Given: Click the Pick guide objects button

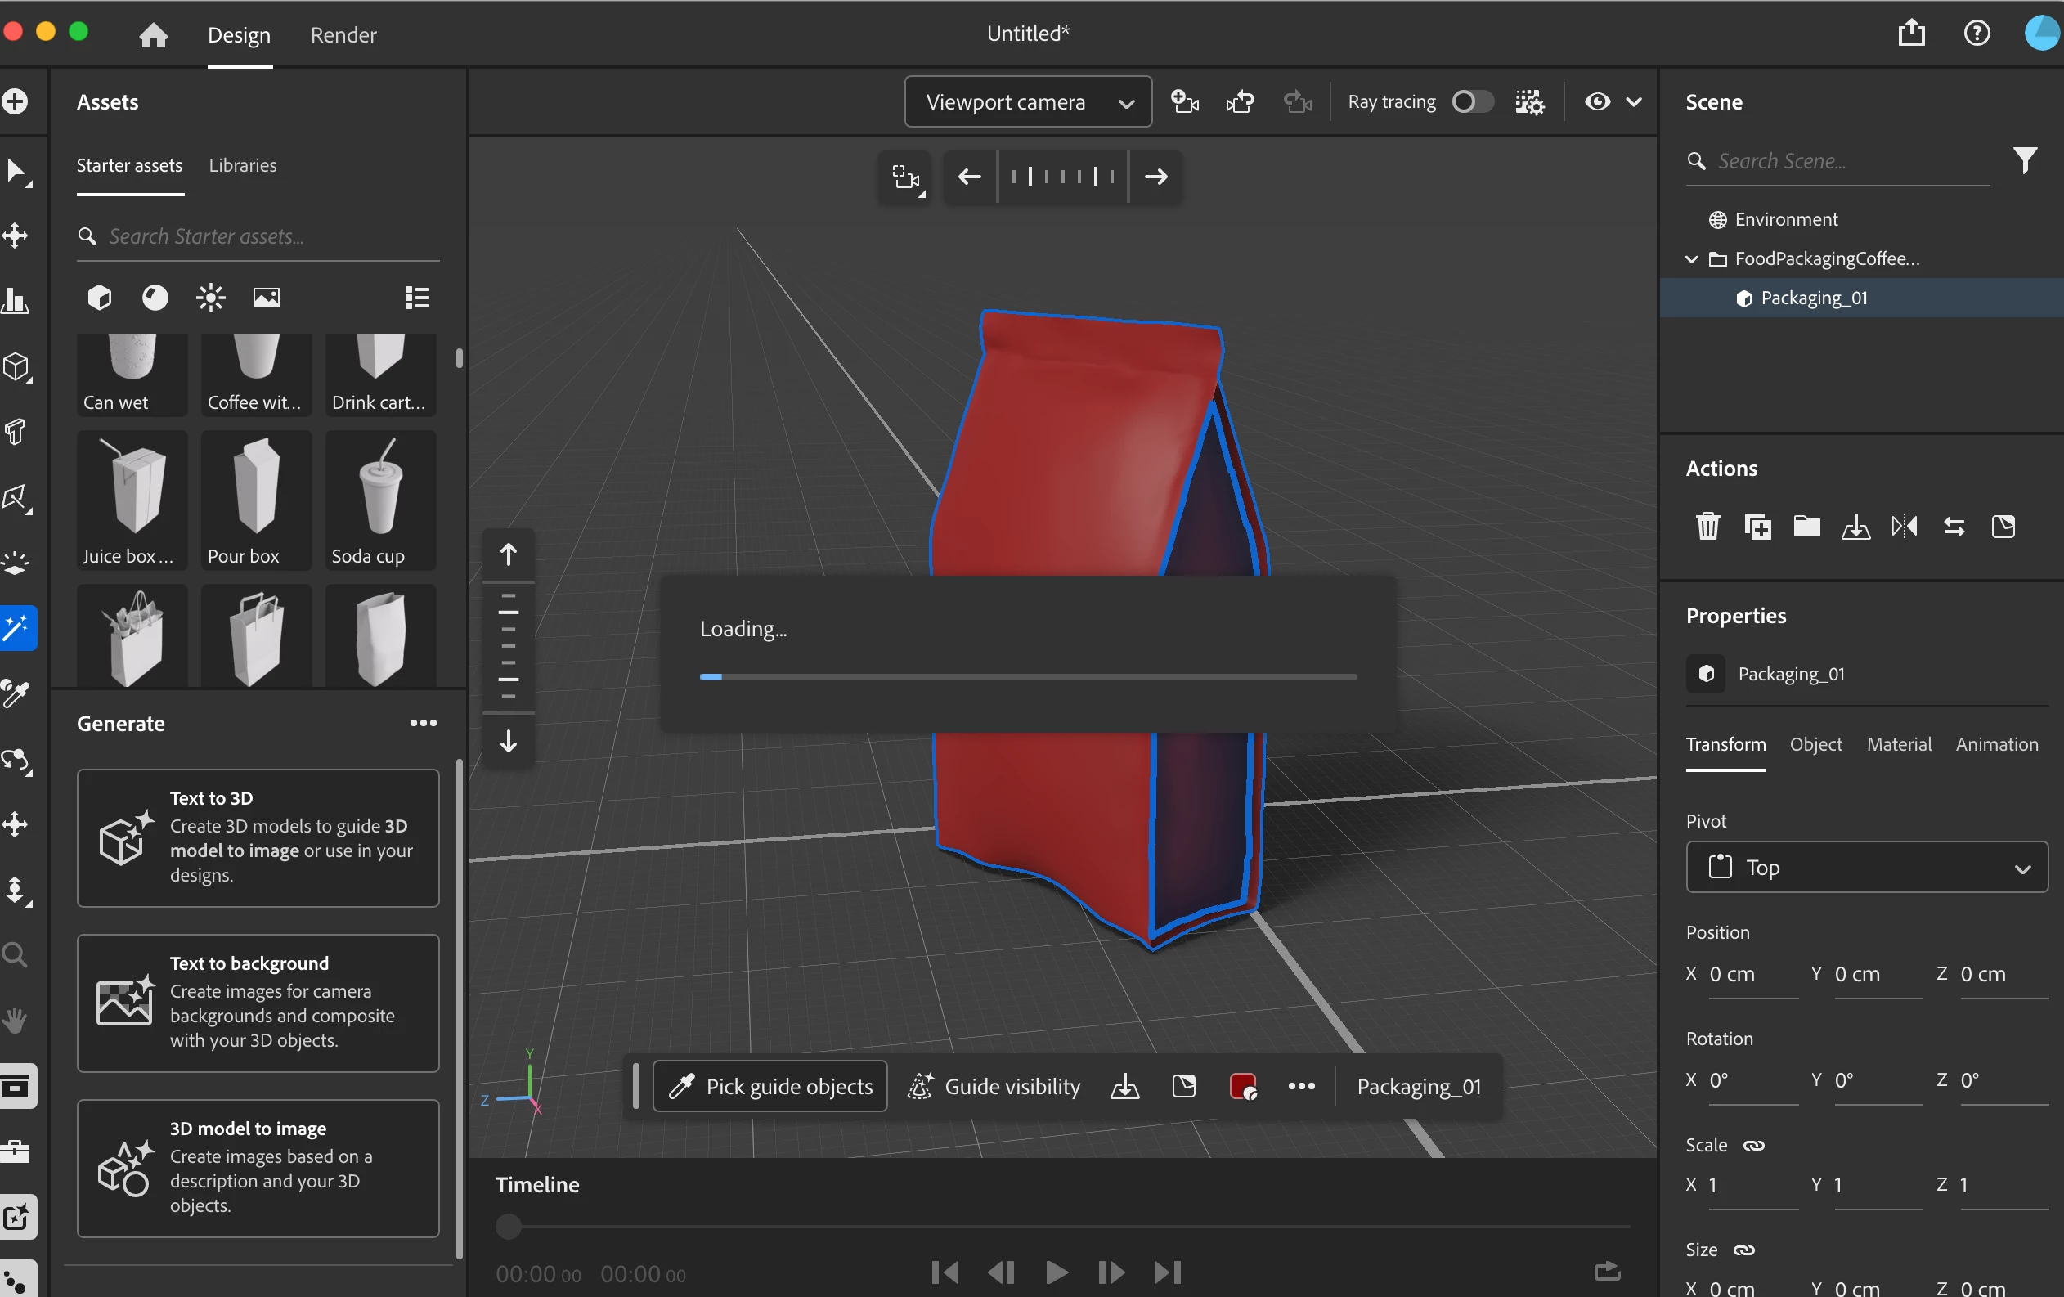Looking at the screenshot, I should point(770,1086).
